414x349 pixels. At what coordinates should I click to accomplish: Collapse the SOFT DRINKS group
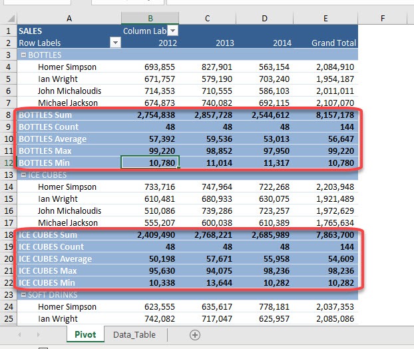coord(23,294)
